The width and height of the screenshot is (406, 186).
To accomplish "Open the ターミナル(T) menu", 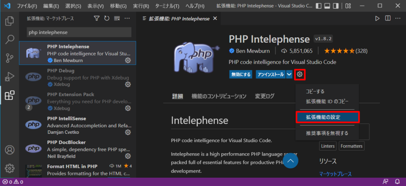I will [x=167, y=6].
